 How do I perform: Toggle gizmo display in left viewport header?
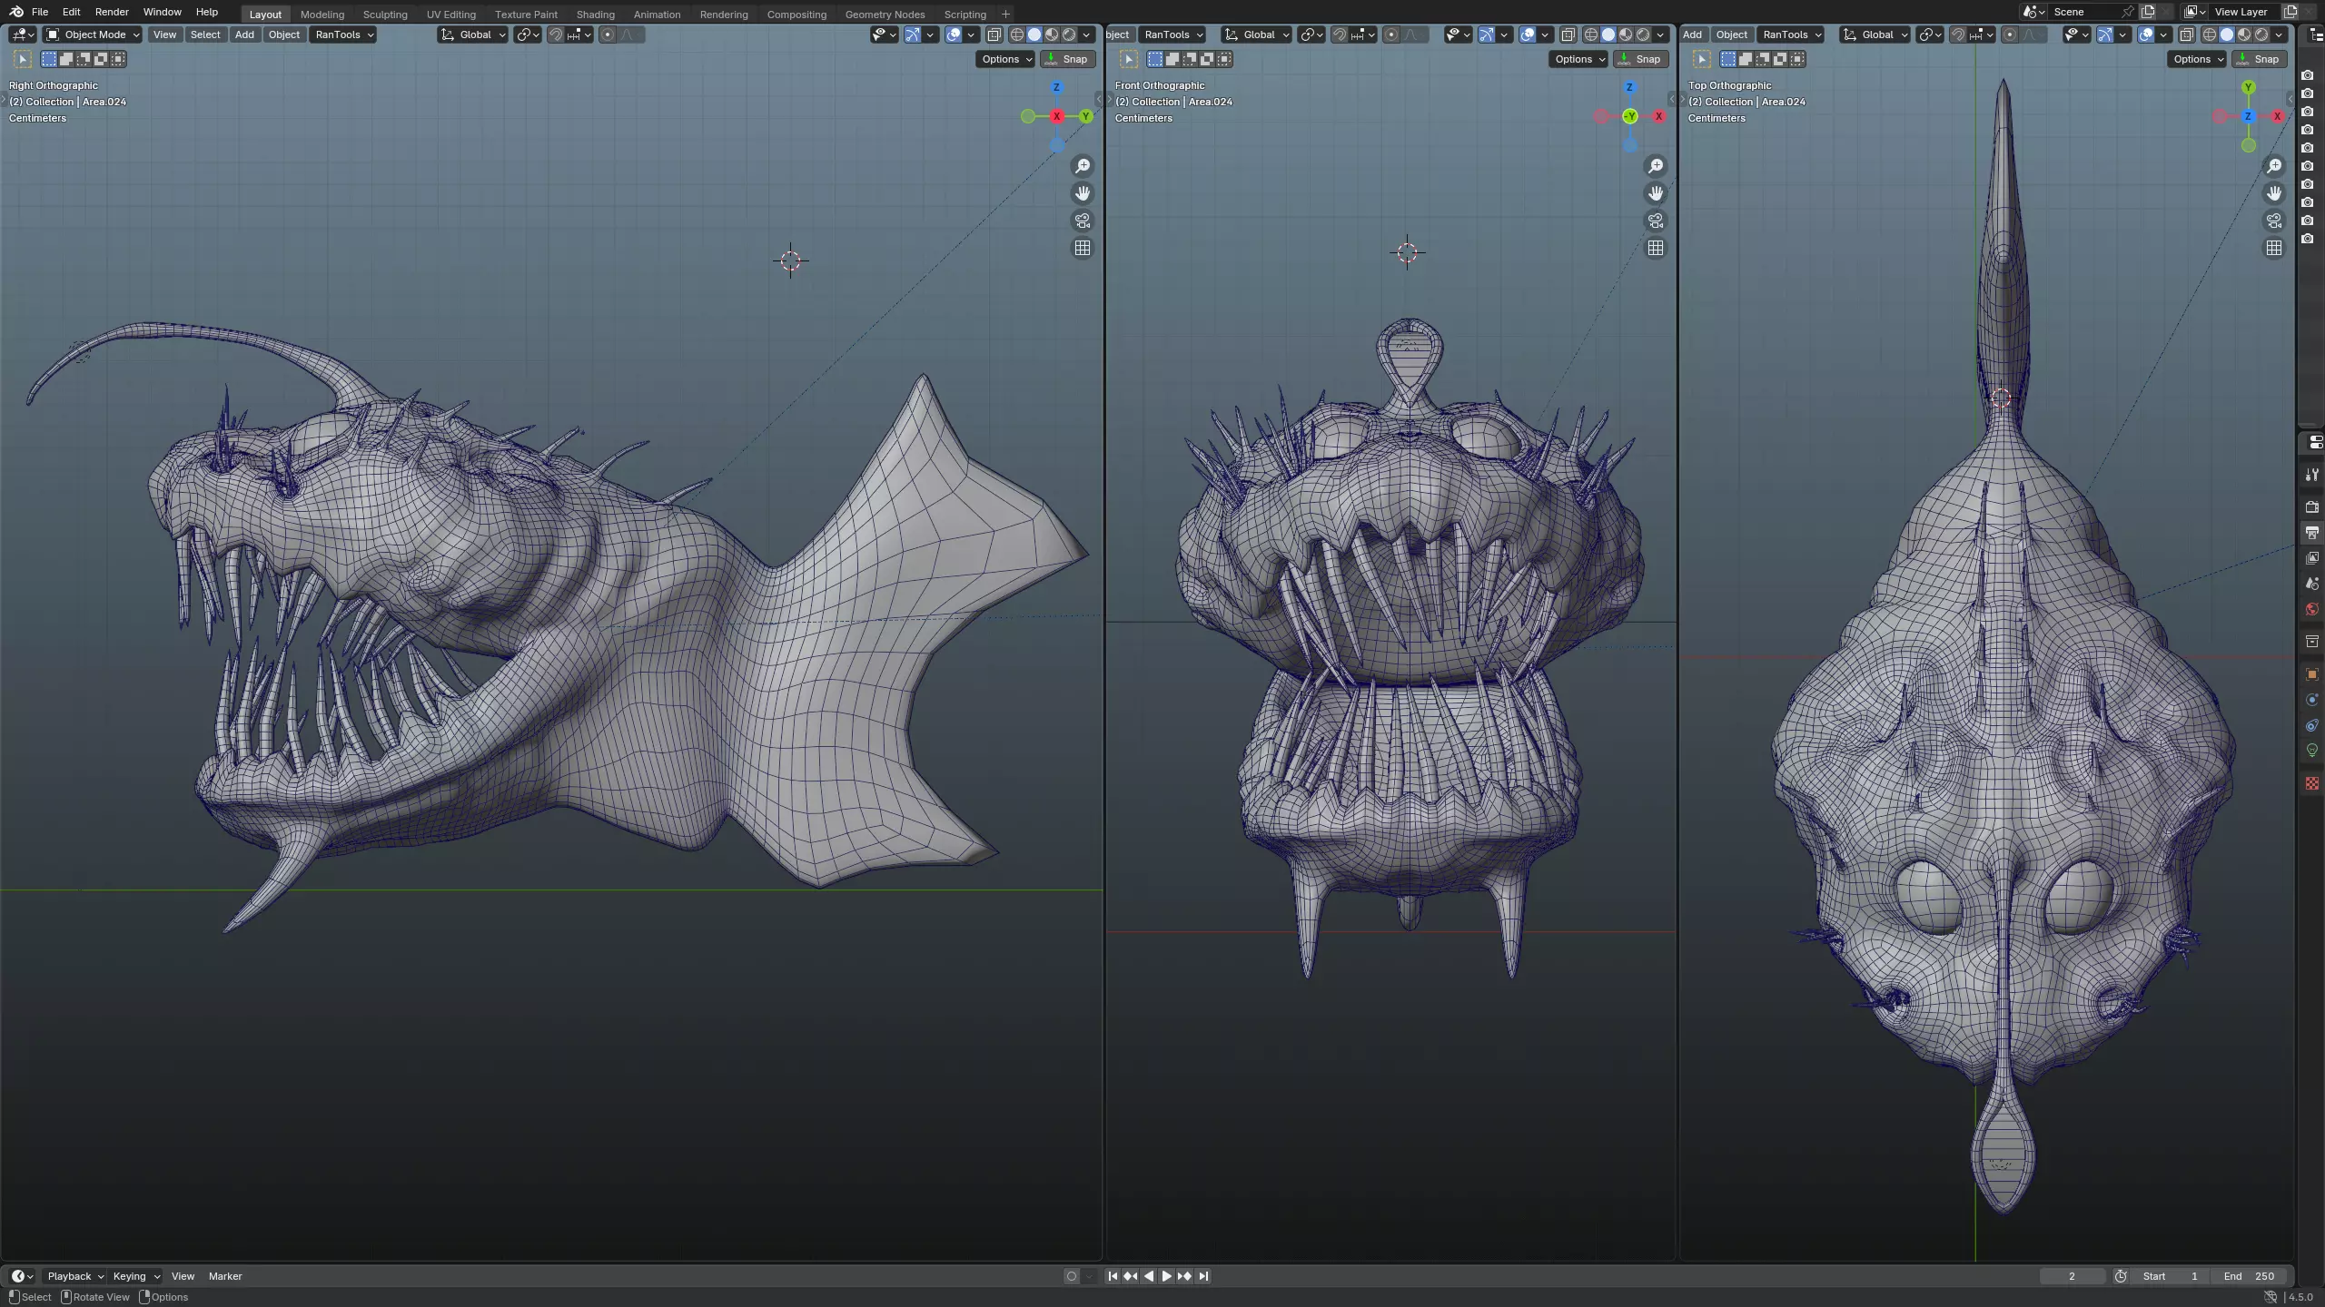point(913,34)
